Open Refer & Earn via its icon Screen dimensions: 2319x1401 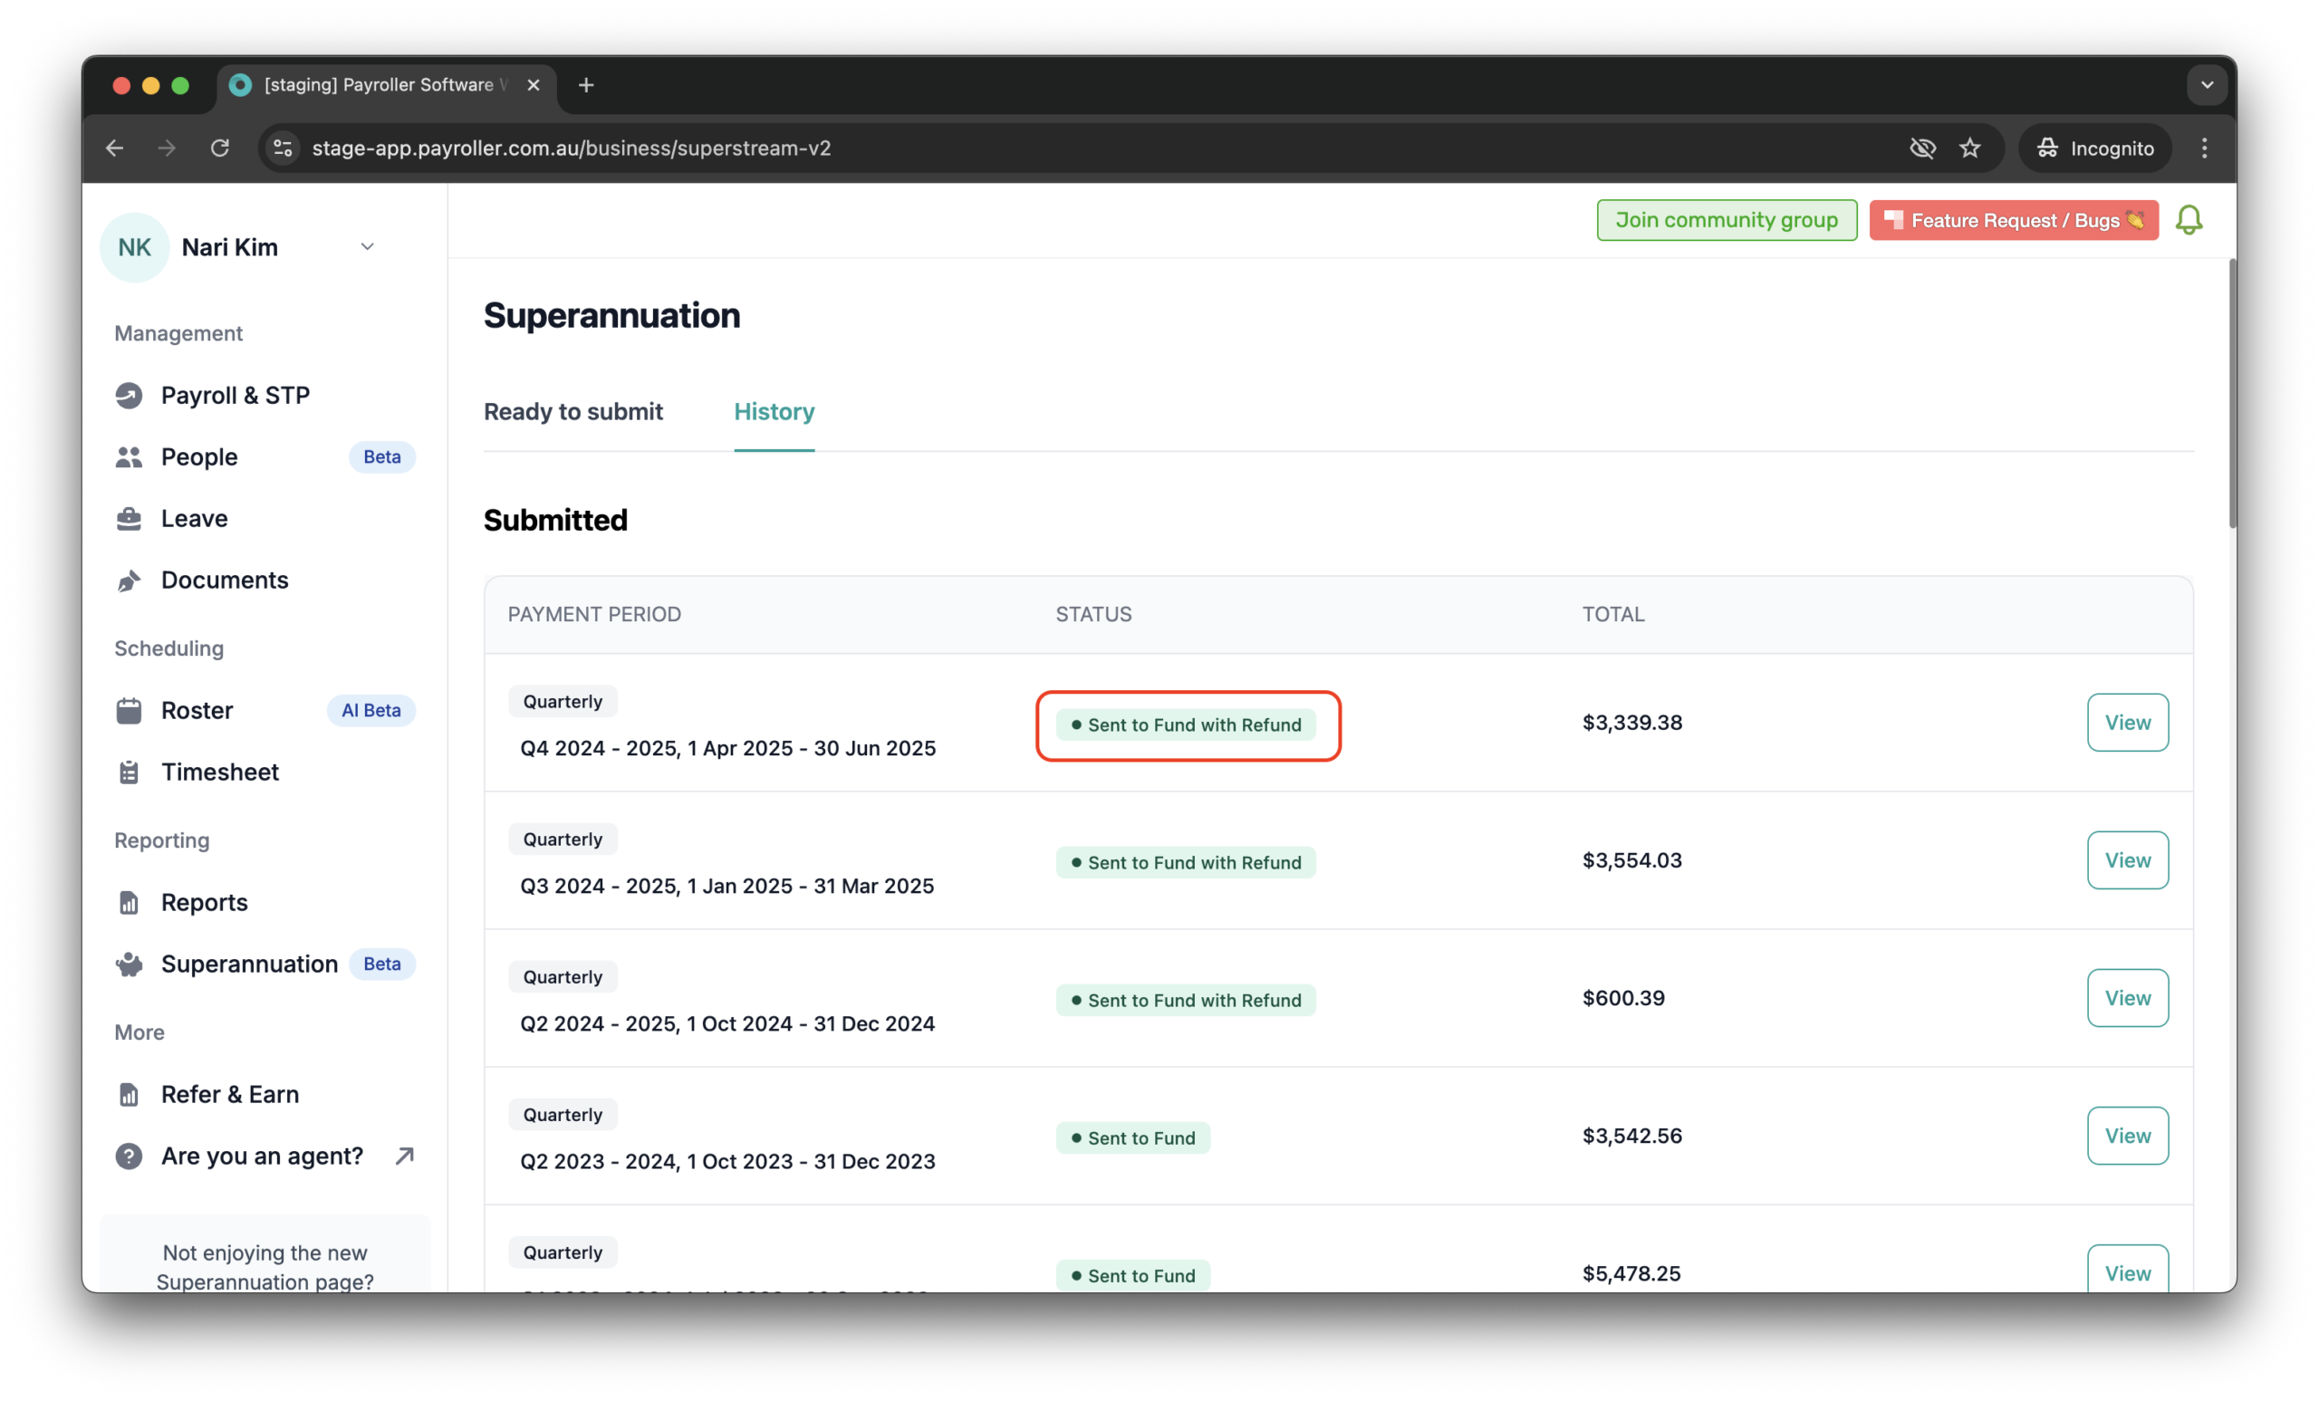point(130,1094)
